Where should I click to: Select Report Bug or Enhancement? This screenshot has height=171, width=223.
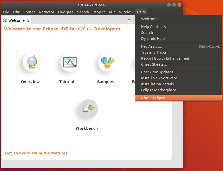(179, 58)
